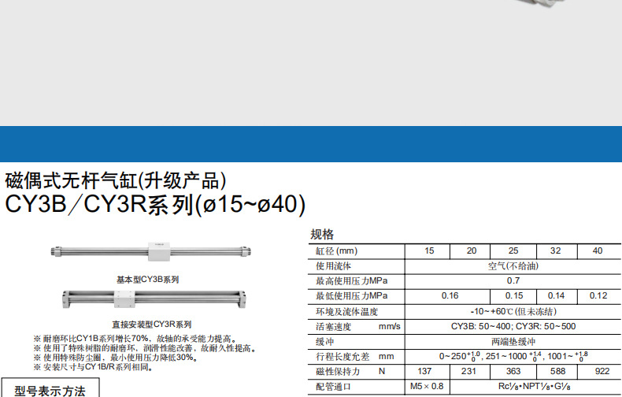Click the 型号表示方法 box label
Screen dimensions: 622x397
click(x=50, y=391)
